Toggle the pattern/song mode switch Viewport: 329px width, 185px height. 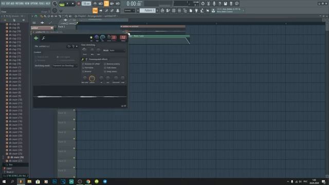62,4
